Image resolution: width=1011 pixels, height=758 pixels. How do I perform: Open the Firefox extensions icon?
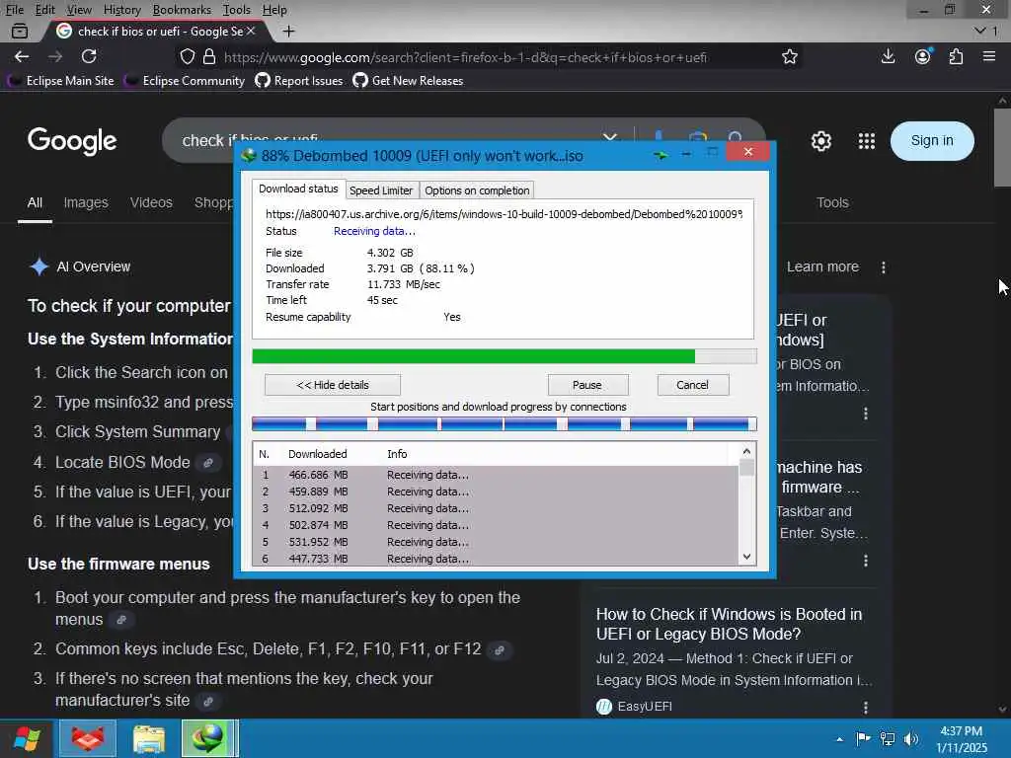point(956,56)
